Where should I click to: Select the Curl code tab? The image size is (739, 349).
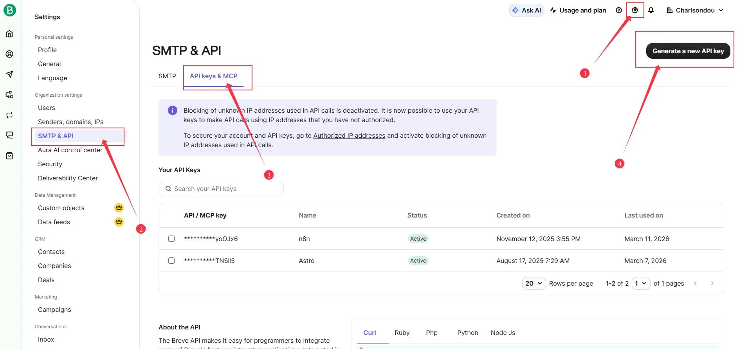[369, 333]
